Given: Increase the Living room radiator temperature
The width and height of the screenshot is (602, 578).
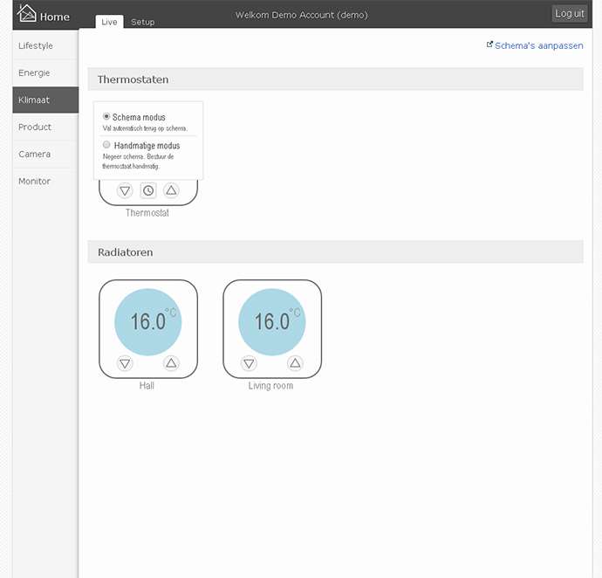Looking at the screenshot, I should pos(295,363).
